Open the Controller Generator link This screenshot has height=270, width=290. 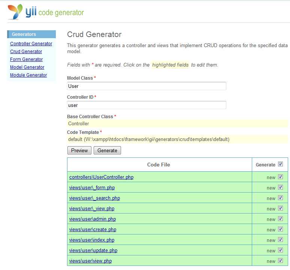(31, 44)
